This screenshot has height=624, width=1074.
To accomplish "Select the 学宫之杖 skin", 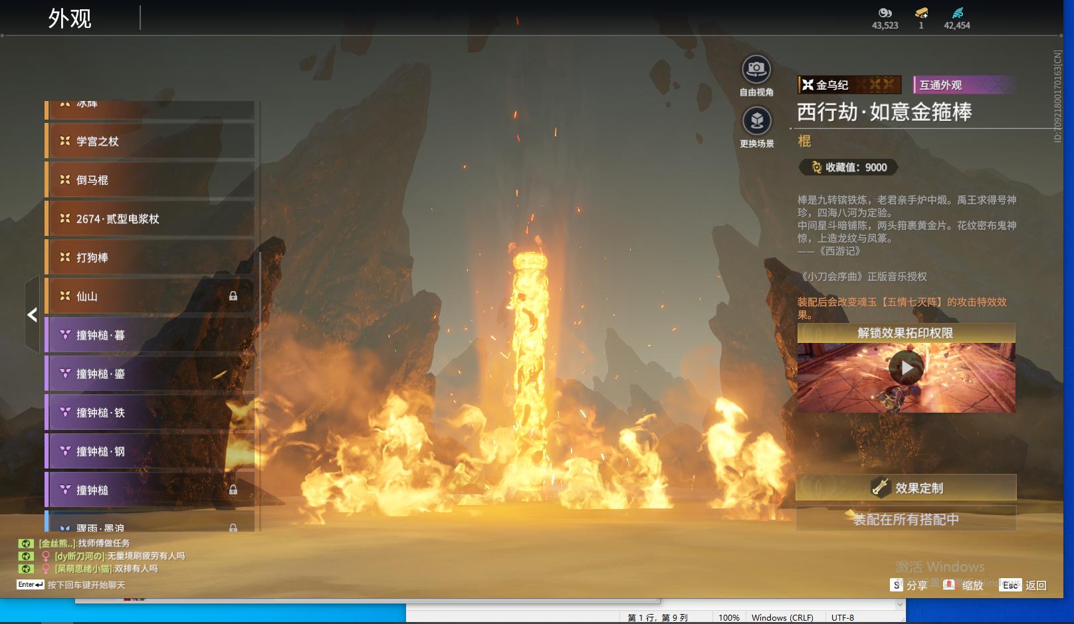I will 150,141.
